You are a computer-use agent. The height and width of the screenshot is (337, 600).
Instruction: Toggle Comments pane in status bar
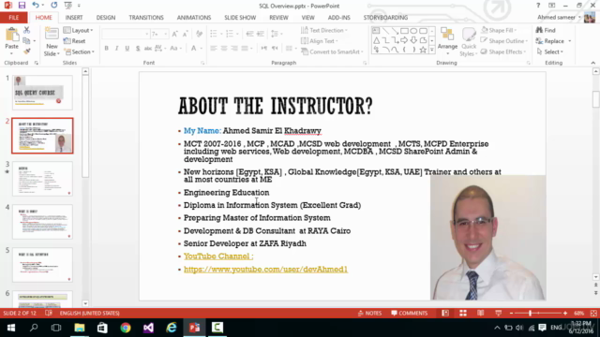[x=409, y=313]
